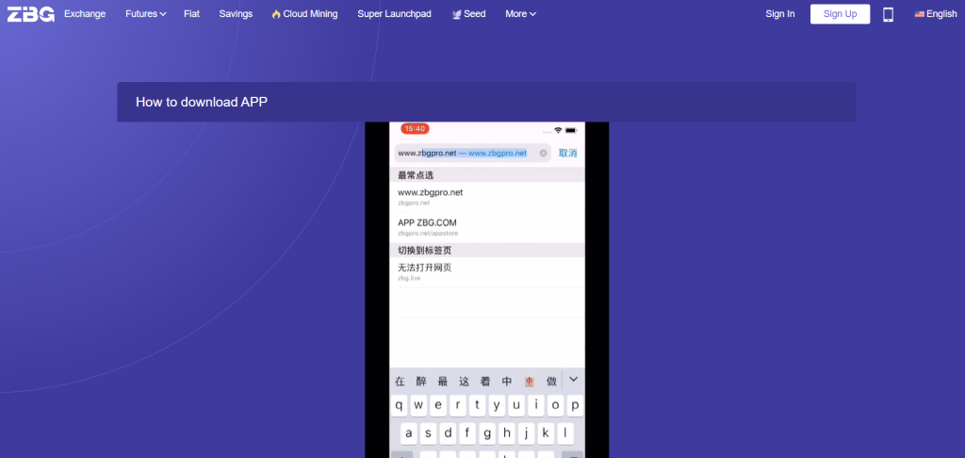Click the mahjong tile emoji candidate

(x=530, y=382)
